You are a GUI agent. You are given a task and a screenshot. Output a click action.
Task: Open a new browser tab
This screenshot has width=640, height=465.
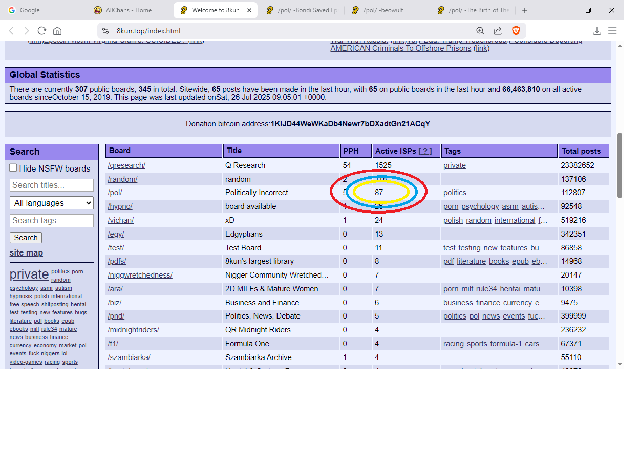[x=525, y=10]
